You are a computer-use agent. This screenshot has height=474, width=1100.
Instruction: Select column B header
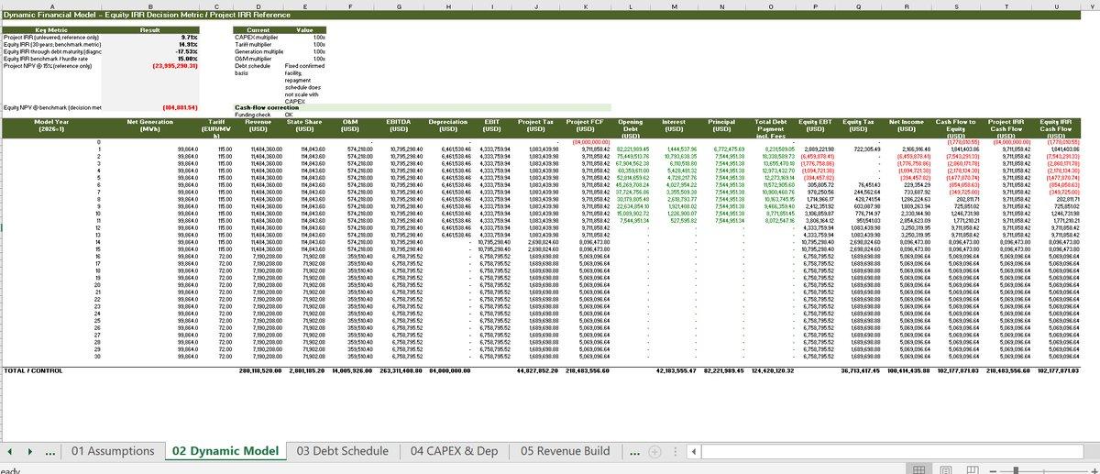(x=149, y=5)
